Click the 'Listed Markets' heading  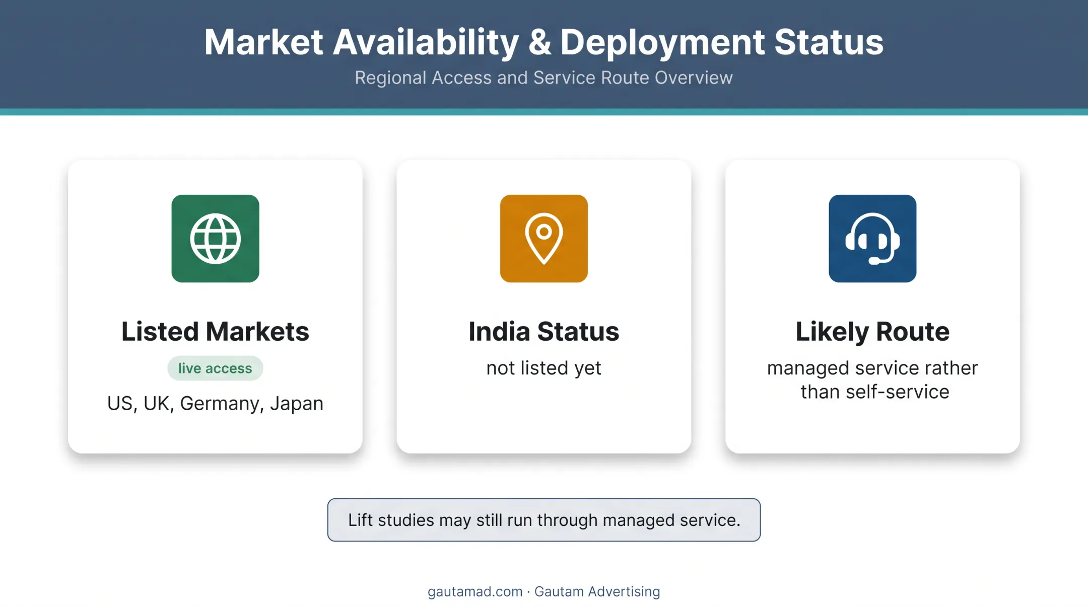tap(215, 331)
